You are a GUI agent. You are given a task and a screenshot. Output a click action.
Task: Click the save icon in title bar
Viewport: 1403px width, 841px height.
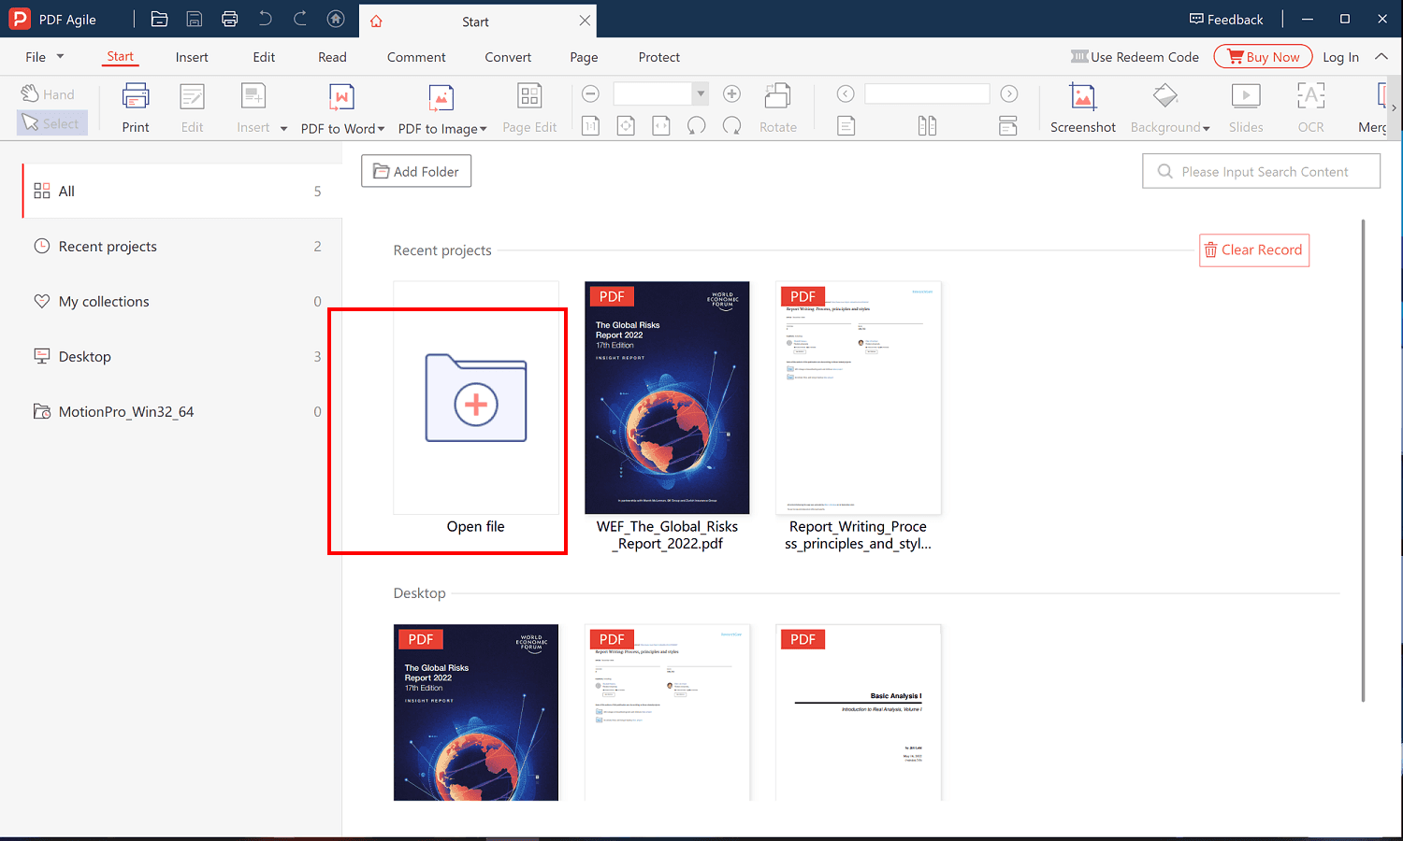(195, 19)
